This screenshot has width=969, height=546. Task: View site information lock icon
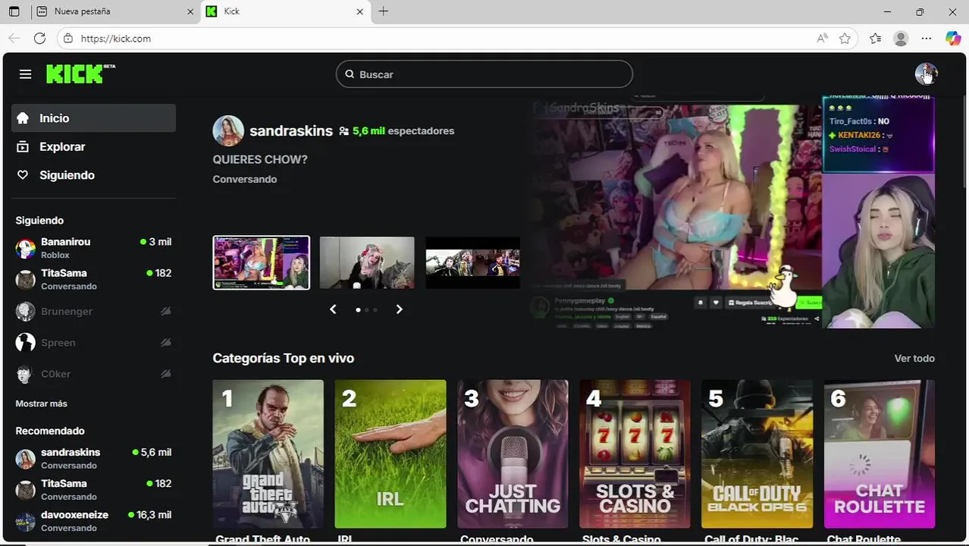pos(68,38)
